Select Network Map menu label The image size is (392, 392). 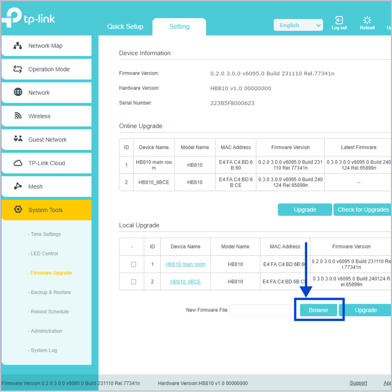pyautogui.click(x=45, y=46)
